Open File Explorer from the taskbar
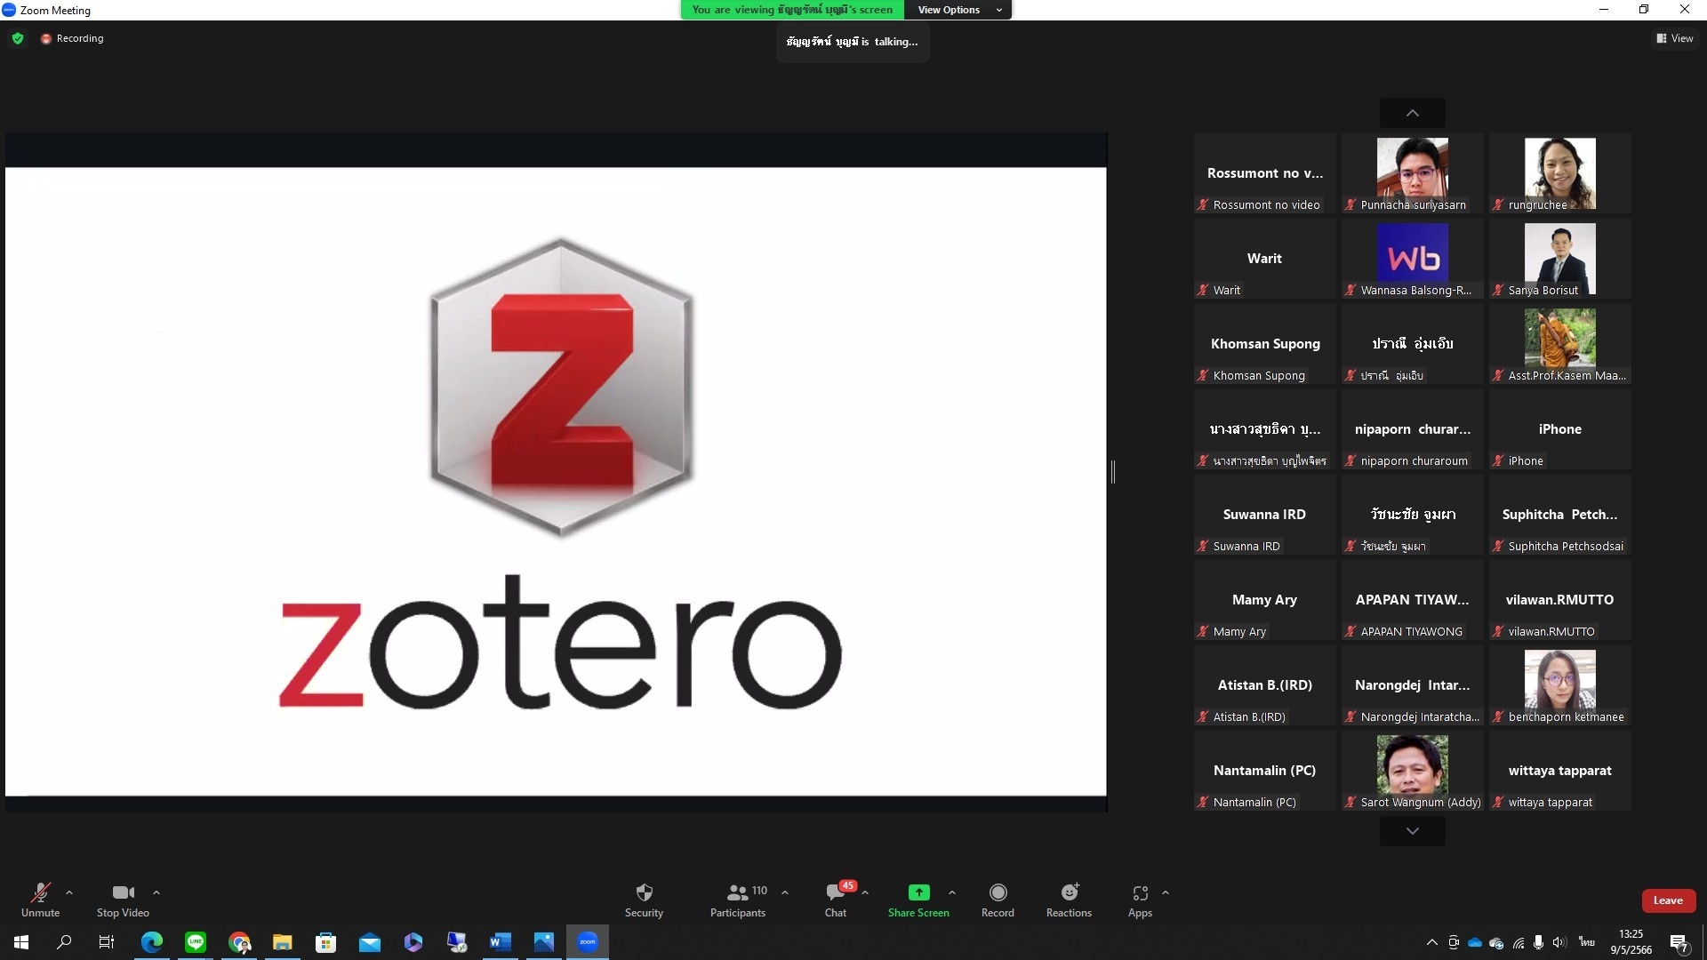The height and width of the screenshot is (960, 1707). click(283, 942)
